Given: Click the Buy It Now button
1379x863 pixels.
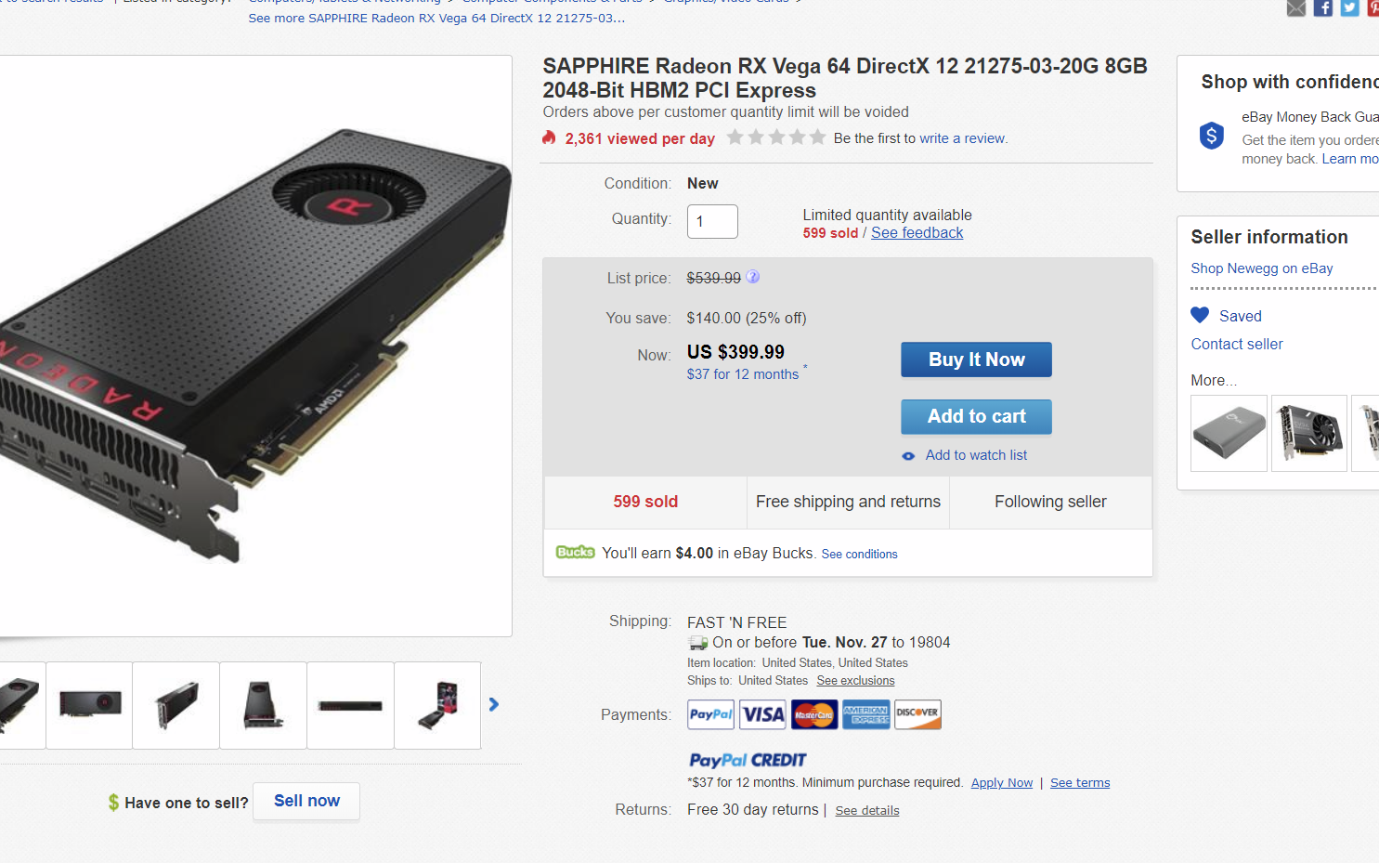Looking at the screenshot, I should pos(976,360).
